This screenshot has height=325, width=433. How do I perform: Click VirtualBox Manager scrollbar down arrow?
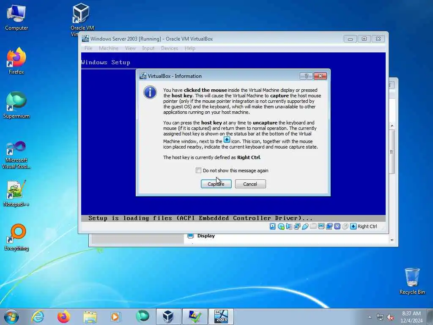tap(392, 240)
